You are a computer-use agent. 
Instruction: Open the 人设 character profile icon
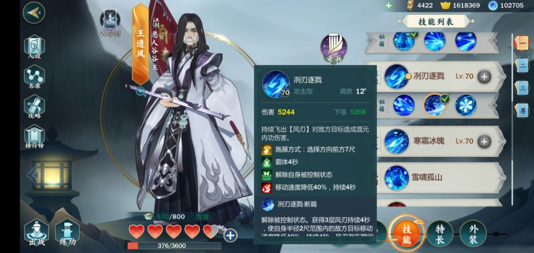pos(35,46)
